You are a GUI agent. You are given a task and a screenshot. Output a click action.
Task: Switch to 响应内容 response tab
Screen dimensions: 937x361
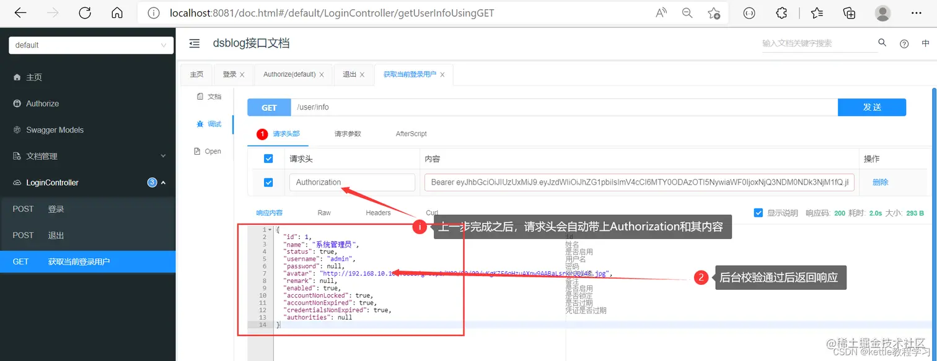pos(270,212)
